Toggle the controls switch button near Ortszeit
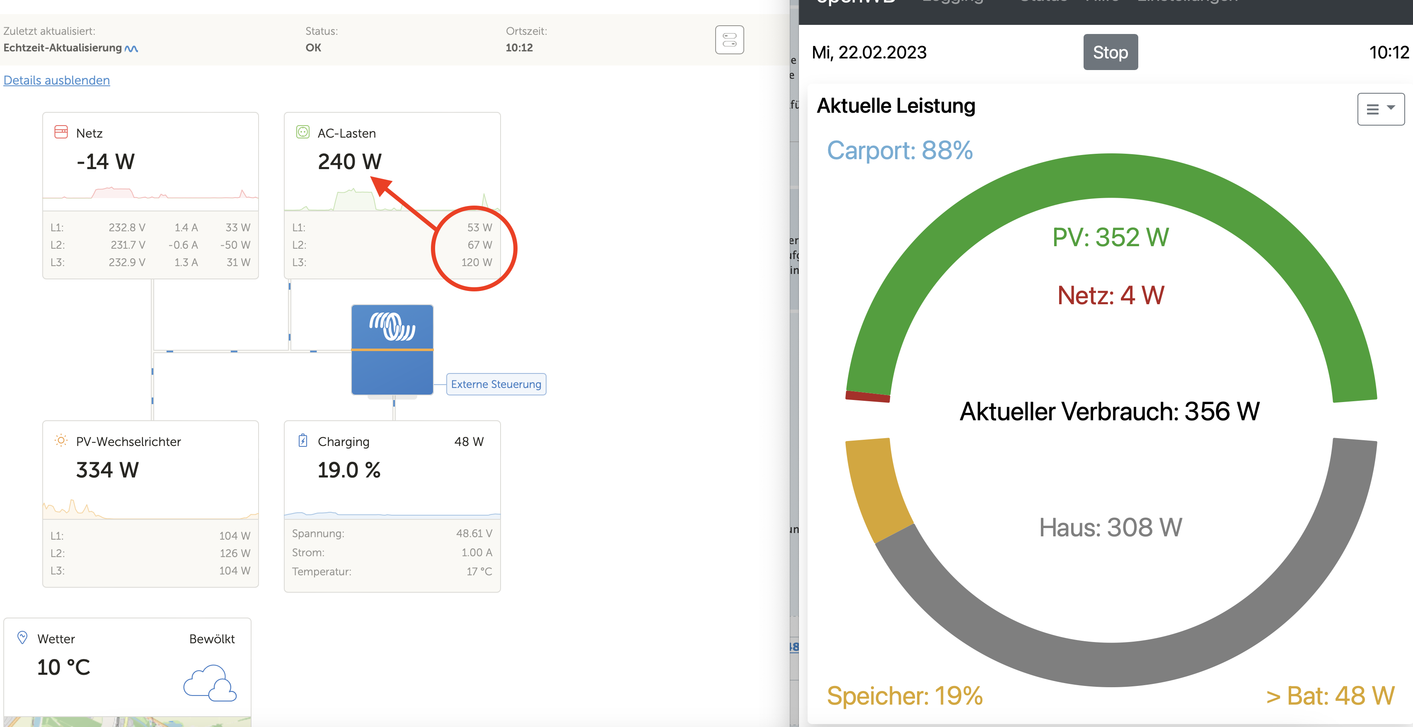 pos(729,40)
